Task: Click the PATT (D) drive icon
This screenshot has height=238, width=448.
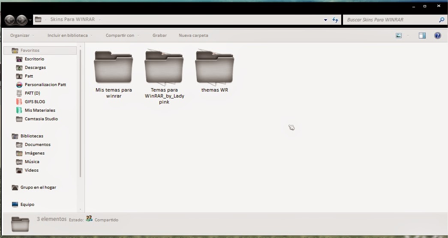Action: point(19,93)
